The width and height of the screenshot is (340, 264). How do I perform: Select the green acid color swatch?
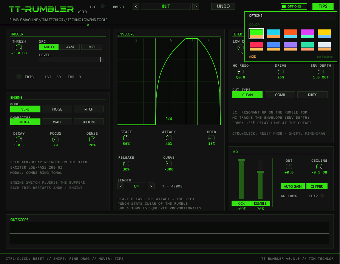[x=256, y=34]
